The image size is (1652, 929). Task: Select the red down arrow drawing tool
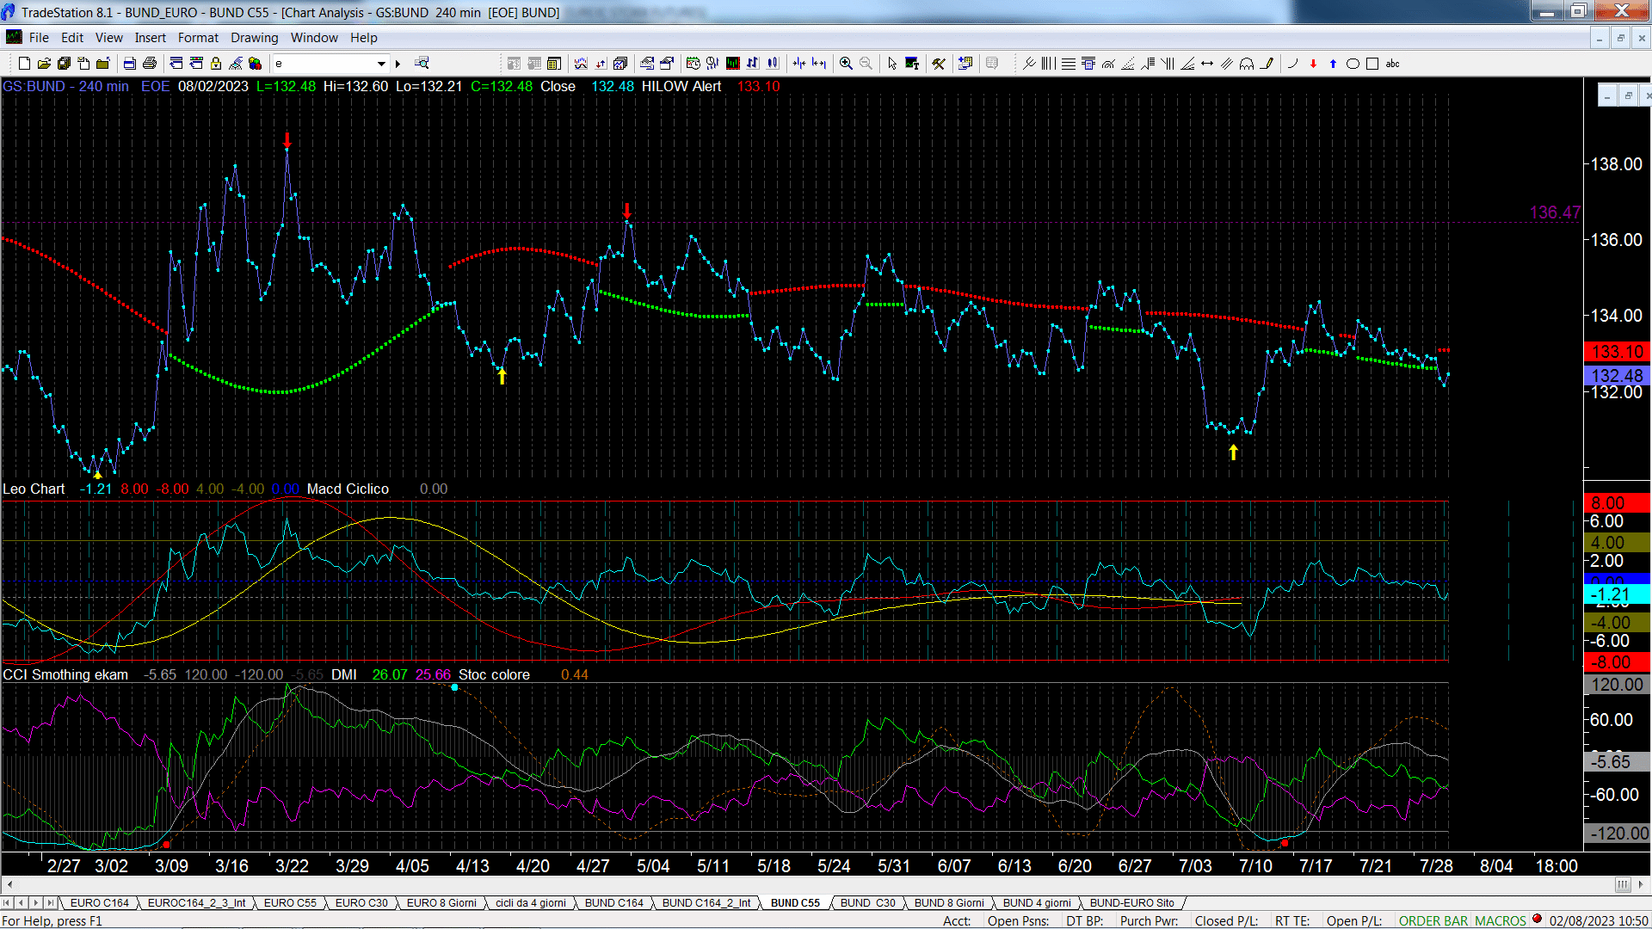point(1313,64)
